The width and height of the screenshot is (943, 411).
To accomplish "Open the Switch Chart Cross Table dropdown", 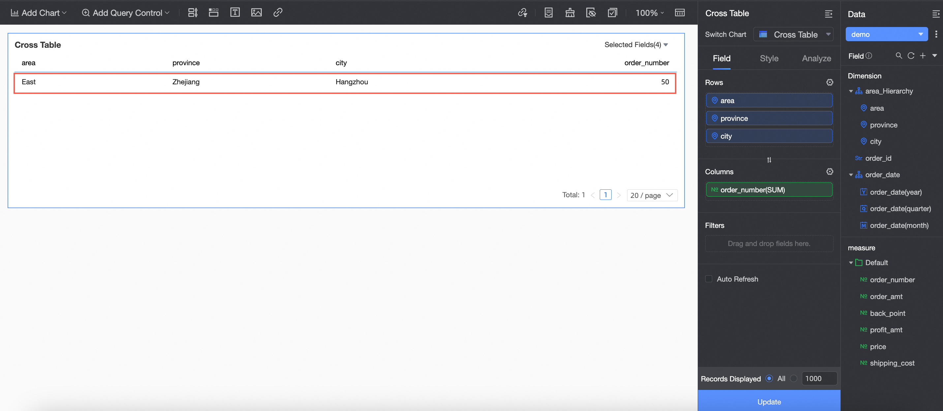I will 793,34.
